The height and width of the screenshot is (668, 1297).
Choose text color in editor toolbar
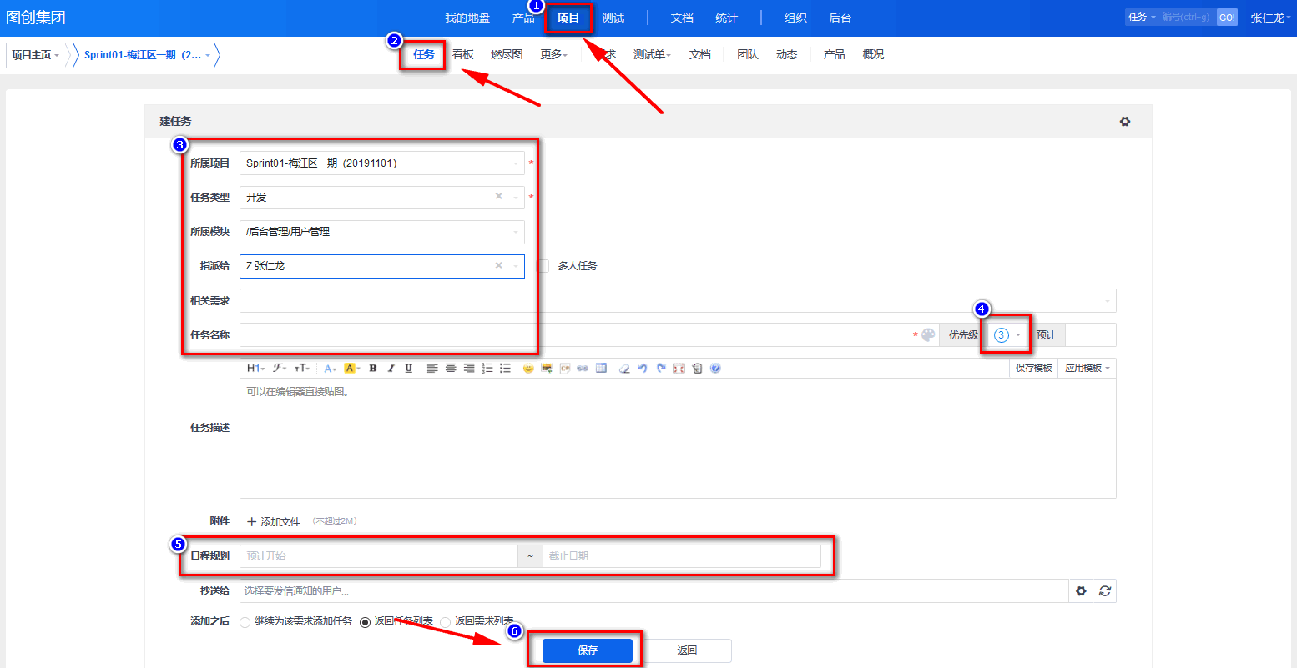pyautogui.click(x=331, y=368)
